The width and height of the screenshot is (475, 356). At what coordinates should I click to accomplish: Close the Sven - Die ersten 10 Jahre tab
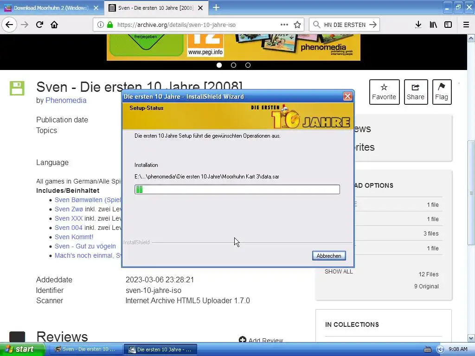[x=200, y=8]
